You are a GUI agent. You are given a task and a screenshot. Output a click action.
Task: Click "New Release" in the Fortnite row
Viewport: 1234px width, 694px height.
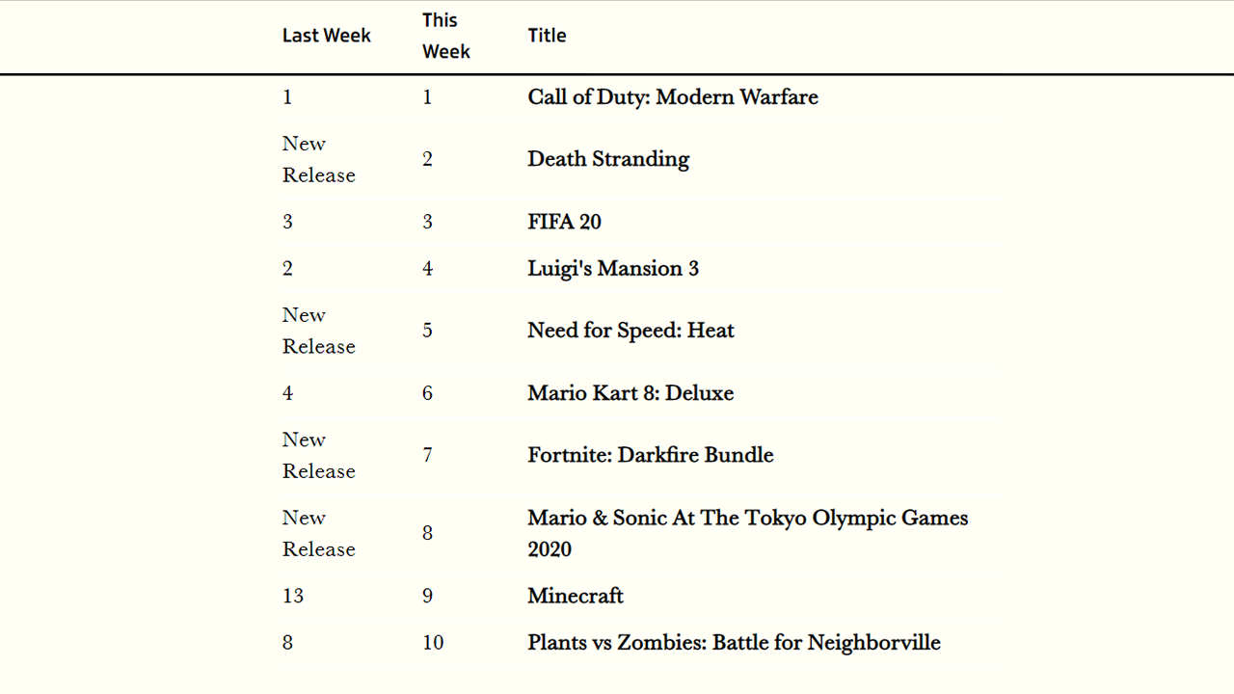[x=318, y=455]
